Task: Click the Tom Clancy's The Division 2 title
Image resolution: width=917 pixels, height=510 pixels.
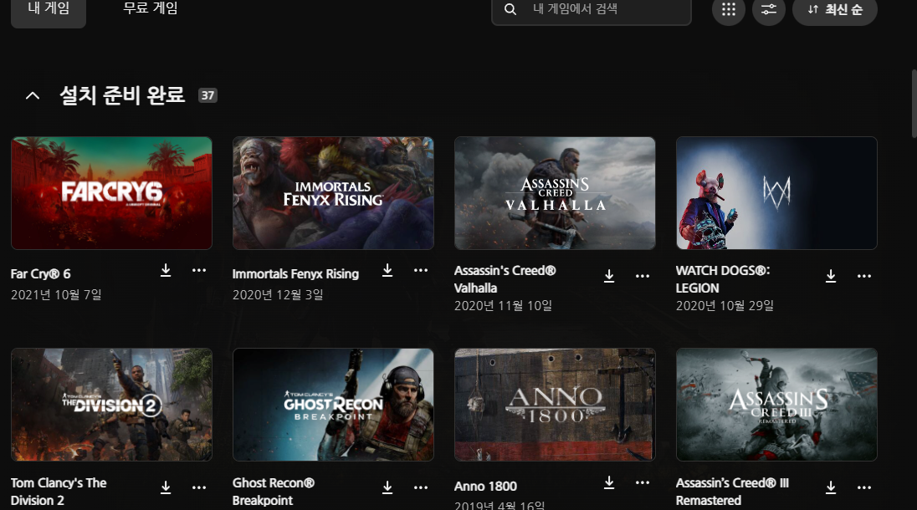Action: (x=59, y=492)
